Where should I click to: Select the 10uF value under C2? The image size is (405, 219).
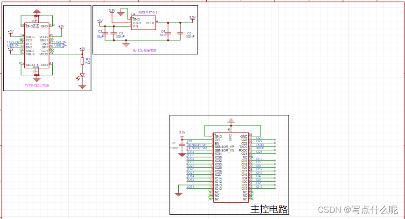[x=100, y=37]
